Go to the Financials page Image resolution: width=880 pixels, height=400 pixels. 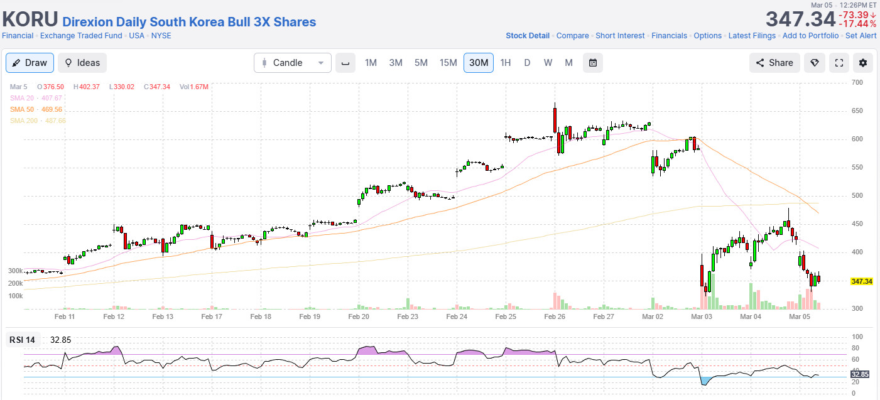(669, 36)
